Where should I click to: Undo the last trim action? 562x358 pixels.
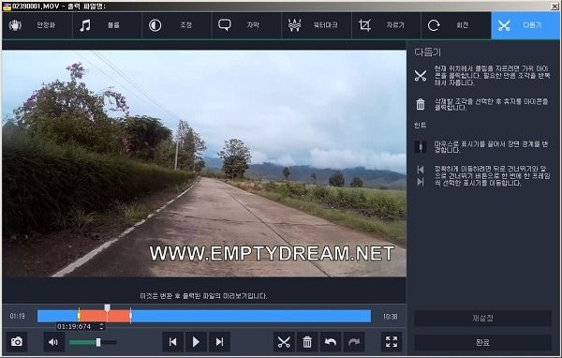331,342
